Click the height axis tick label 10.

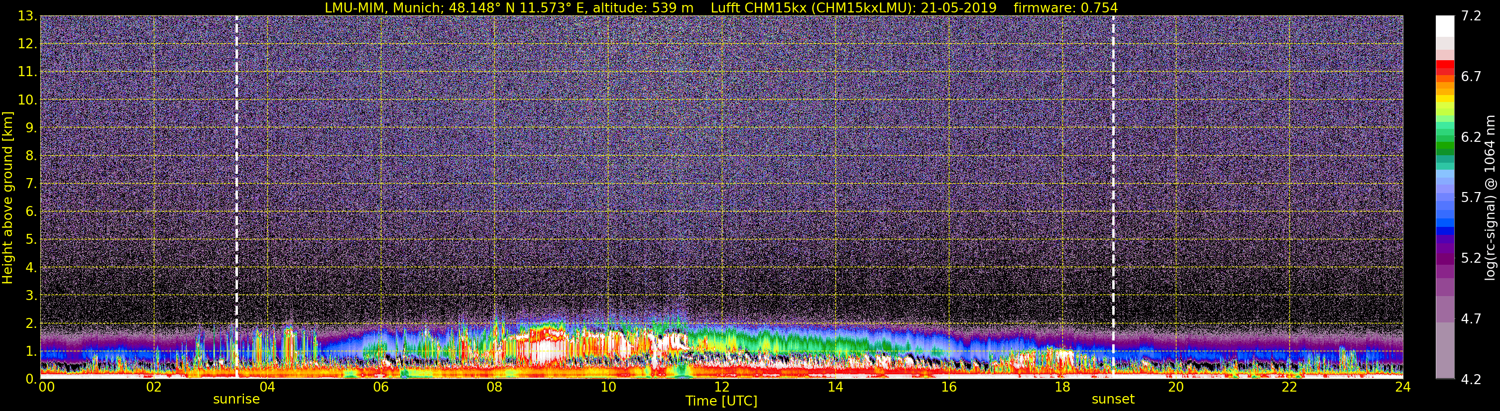coord(27,100)
